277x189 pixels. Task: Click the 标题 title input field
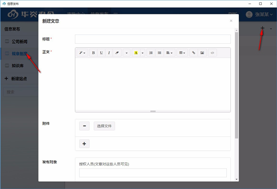pos(152,39)
